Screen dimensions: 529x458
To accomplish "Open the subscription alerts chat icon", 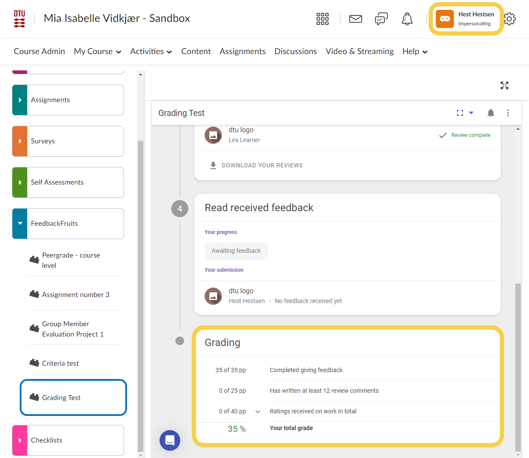I will tap(381, 19).
